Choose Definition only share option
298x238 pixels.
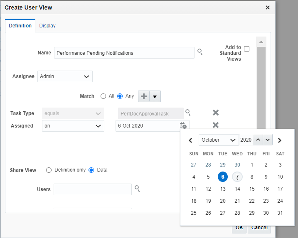coord(49,170)
